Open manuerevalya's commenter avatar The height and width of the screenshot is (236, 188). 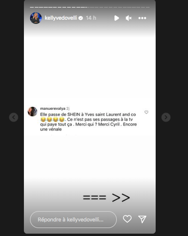(32, 112)
